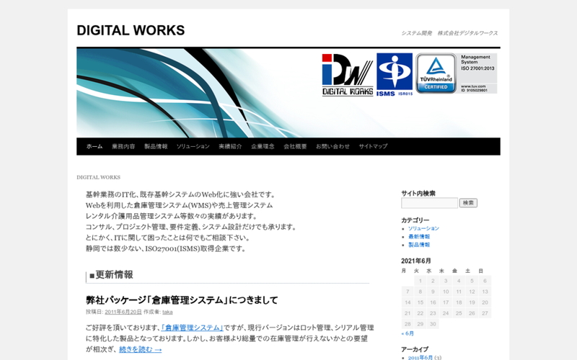Open the ホーム menu item
The width and height of the screenshot is (577, 360).
pyautogui.click(x=94, y=146)
